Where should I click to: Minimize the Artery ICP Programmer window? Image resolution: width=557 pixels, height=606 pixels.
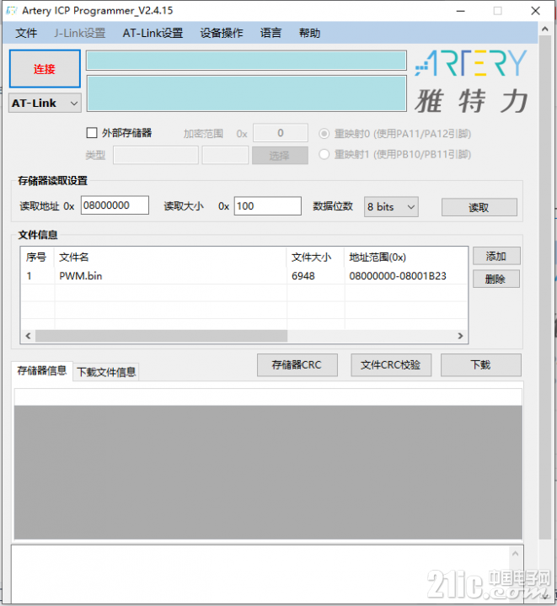point(460,11)
